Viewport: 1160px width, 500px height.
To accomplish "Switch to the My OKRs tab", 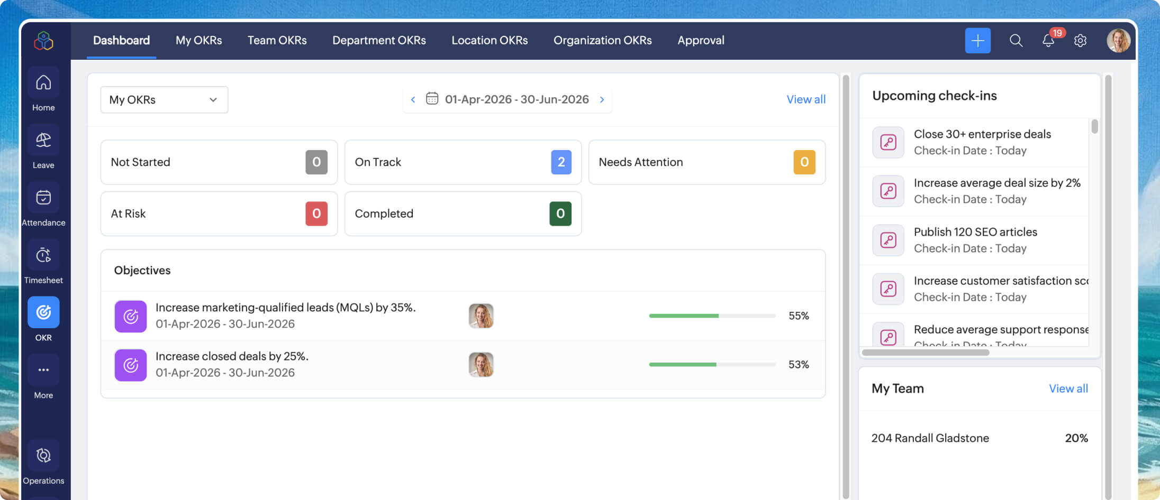I will coord(198,40).
